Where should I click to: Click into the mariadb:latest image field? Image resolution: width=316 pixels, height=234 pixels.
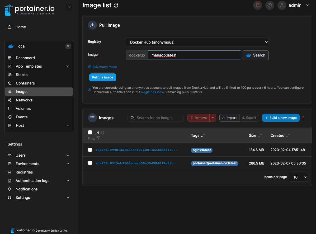click(x=195, y=55)
